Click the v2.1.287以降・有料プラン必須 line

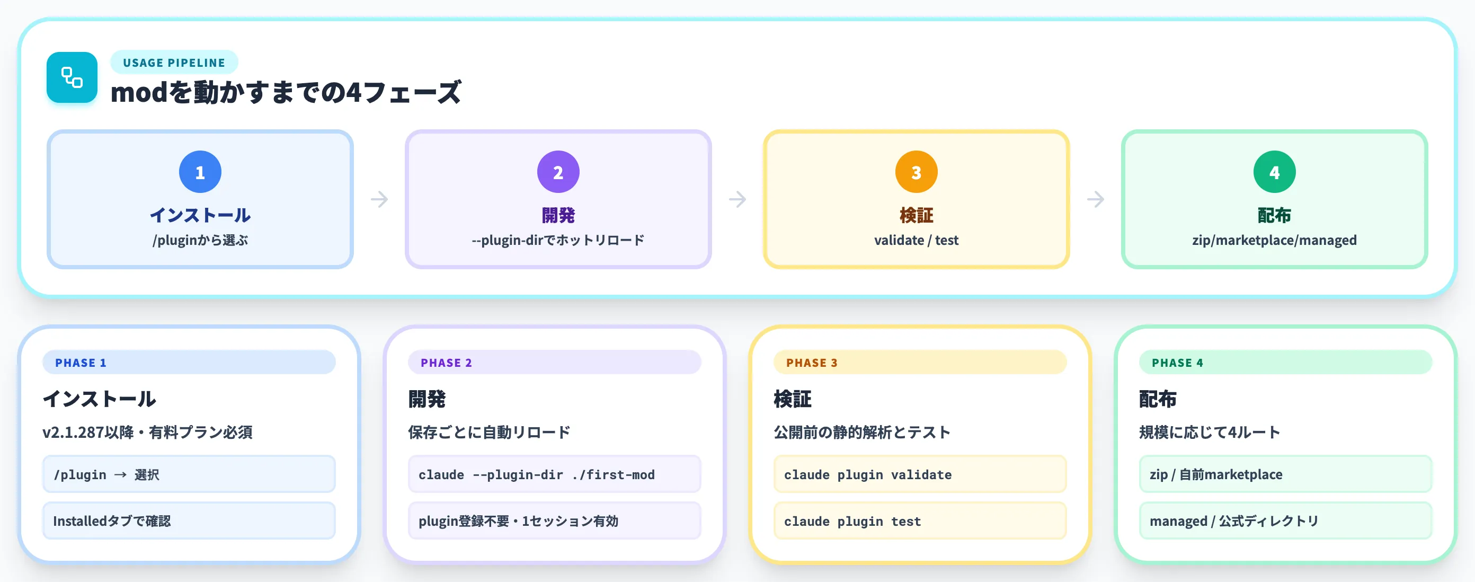click(147, 432)
